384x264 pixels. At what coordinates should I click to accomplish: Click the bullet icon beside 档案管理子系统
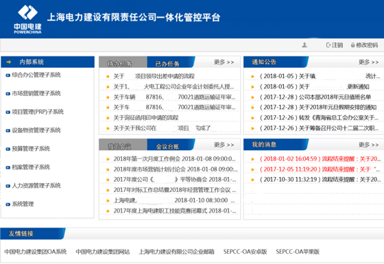pyautogui.click(x=8, y=167)
